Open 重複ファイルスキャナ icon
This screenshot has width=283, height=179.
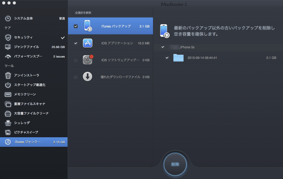(8, 104)
